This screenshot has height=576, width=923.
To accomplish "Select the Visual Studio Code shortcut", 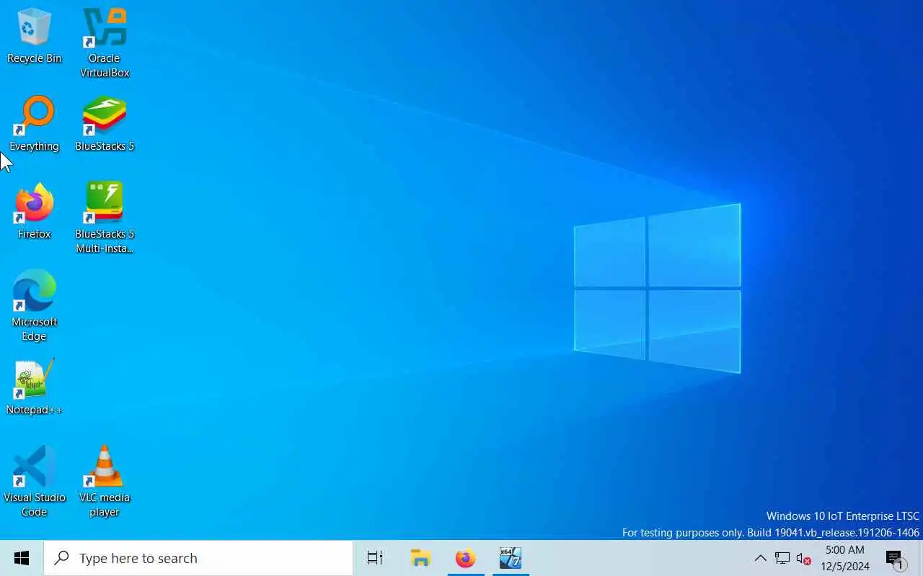I will pos(34,482).
